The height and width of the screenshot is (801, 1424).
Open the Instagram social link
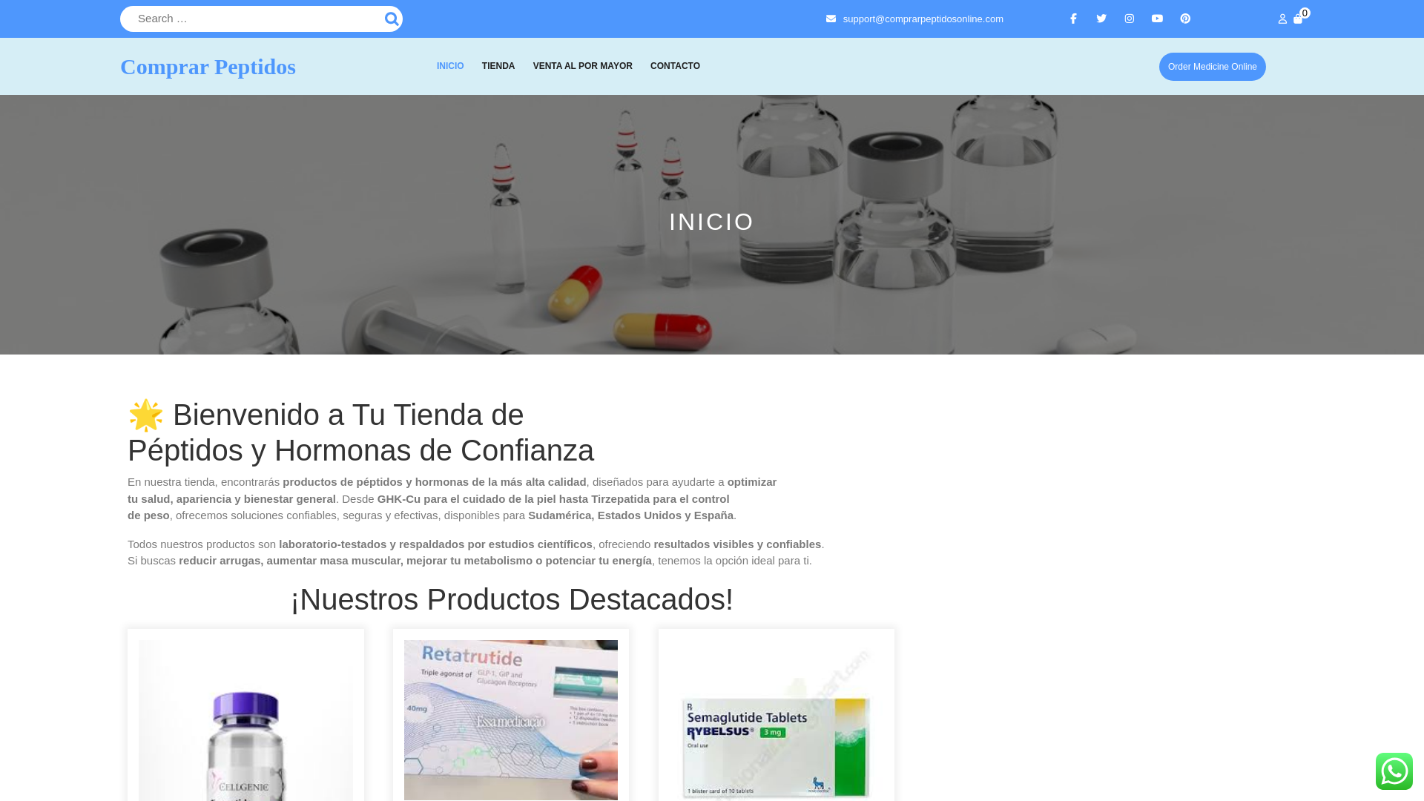[x=1130, y=19]
